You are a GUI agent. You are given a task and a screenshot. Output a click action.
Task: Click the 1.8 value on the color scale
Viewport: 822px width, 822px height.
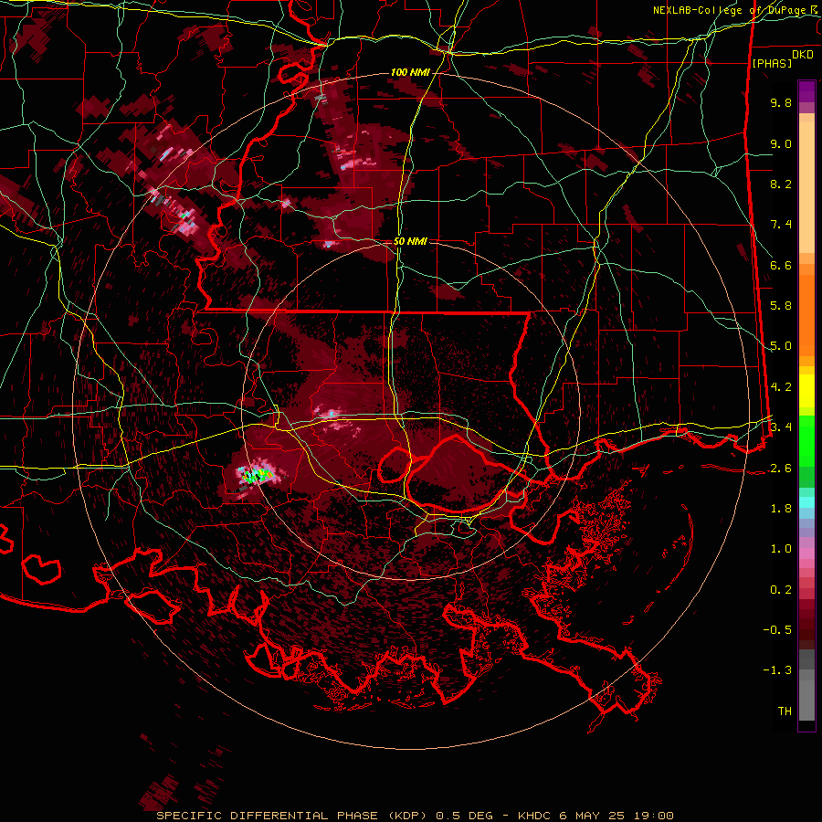pos(781,509)
